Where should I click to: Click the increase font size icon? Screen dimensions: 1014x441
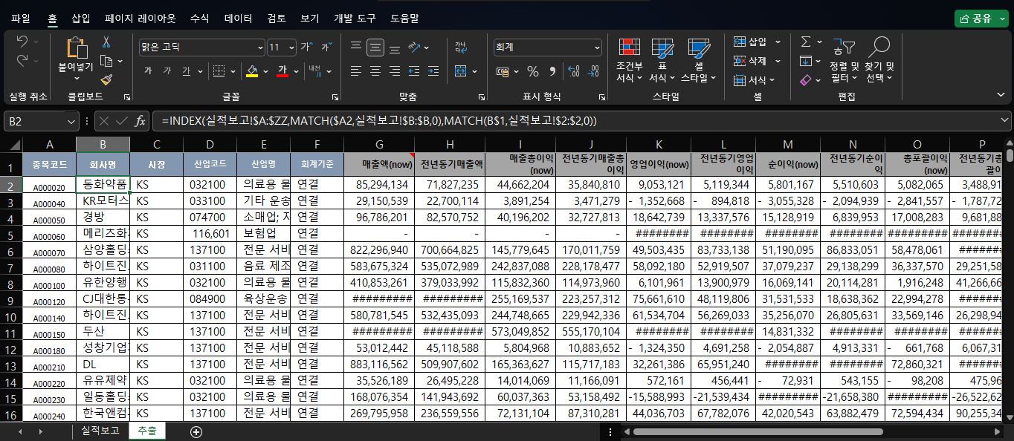tap(306, 47)
